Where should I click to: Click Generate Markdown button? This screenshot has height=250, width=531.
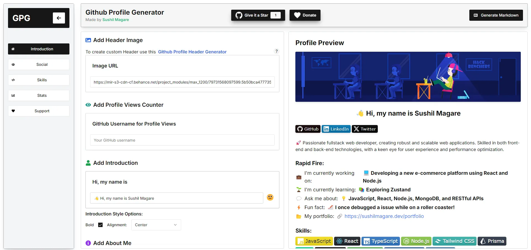tap(496, 15)
